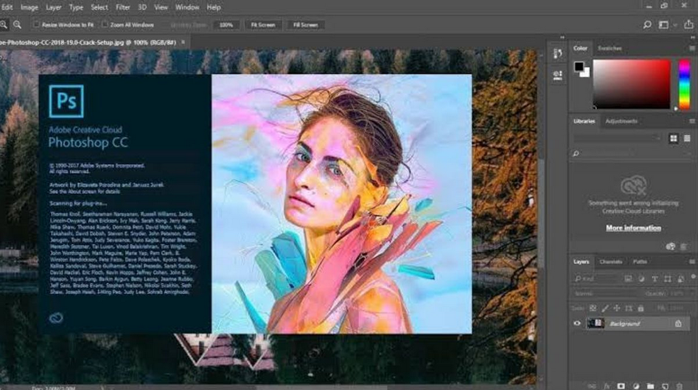Click the layer style fx icon

coord(606,385)
